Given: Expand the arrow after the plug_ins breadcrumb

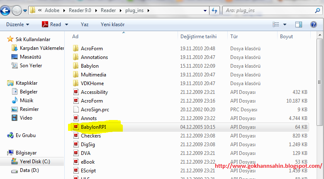Looking at the screenshot, I should (149, 10).
